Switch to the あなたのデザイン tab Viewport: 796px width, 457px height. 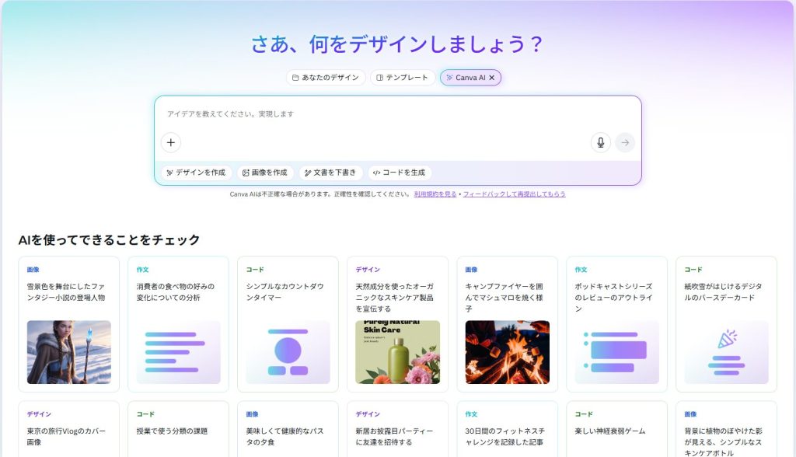(x=325, y=78)
